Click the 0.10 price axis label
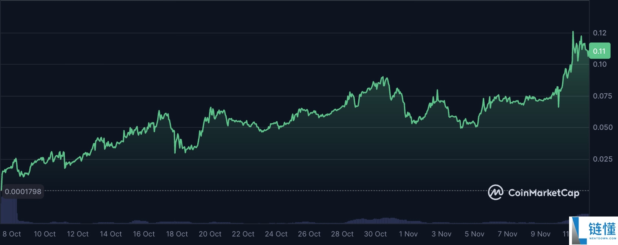The height and width of the screenshot is (245, 618). [600, 64]
